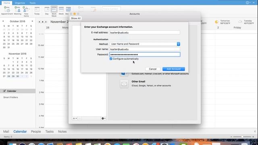Create a new Meeting from the ribbon
This screenshot has width=258, height=145.
point(17,11)
